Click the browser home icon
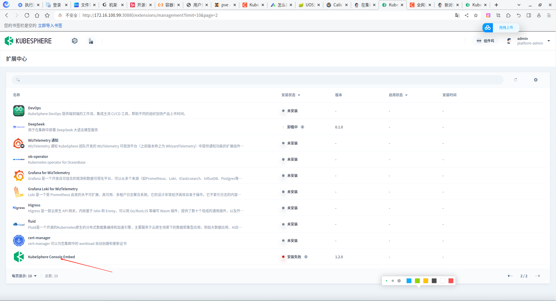The image size is (556, 301). (x=37, y=15)
